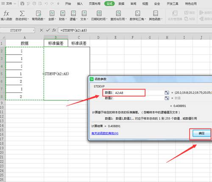Open the Date and Time functions icon
Image resolution: width=212 pixels, height=182 pixels.
[99, 14]
